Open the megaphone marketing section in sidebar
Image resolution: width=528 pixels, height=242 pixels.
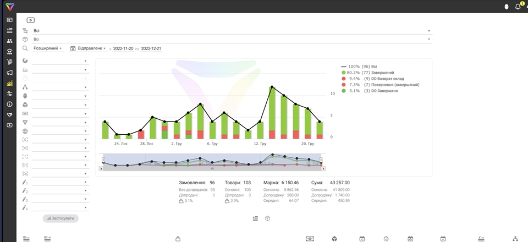tap(9, 73)
